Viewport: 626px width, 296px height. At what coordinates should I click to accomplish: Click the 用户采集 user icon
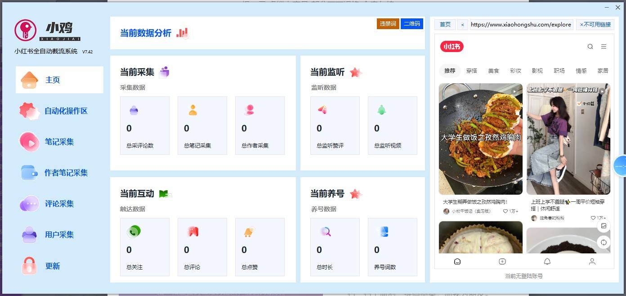click(x=29, y=235)
